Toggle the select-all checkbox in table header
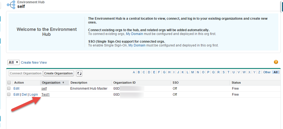This screenshot has width=283, height=129. [9, 83]
